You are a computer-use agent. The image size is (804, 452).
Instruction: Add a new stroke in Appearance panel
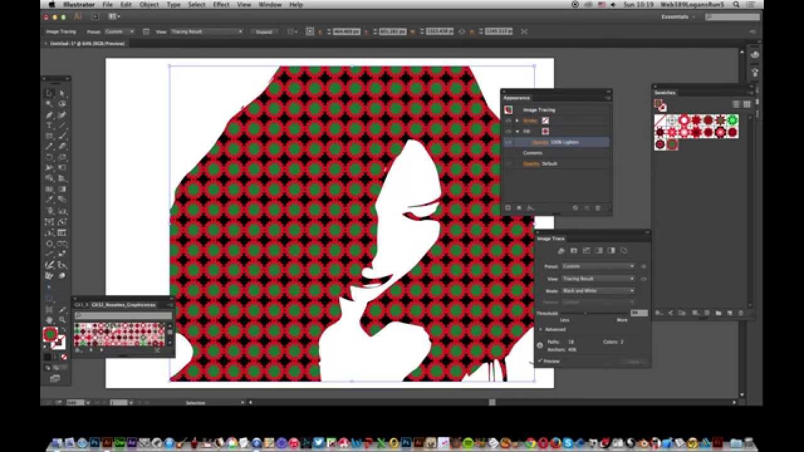(508, 208)
